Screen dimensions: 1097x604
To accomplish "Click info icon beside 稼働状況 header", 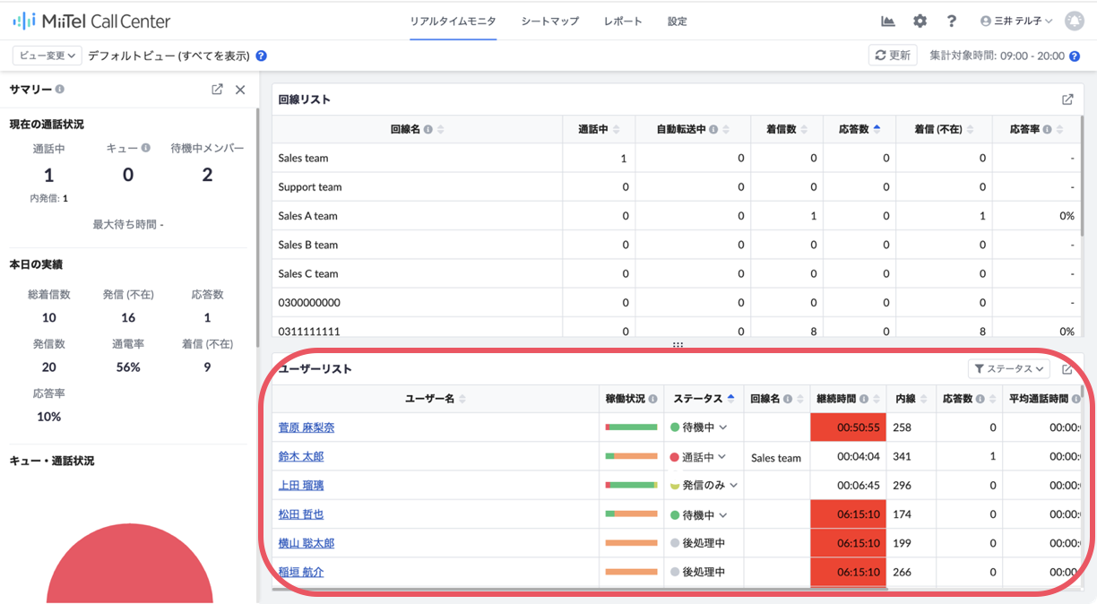I will pos(652,399).
